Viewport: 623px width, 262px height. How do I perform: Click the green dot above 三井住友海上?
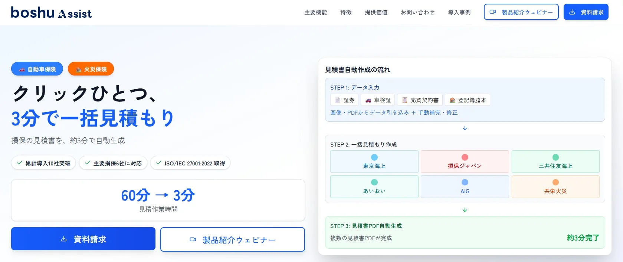[555, 157]
